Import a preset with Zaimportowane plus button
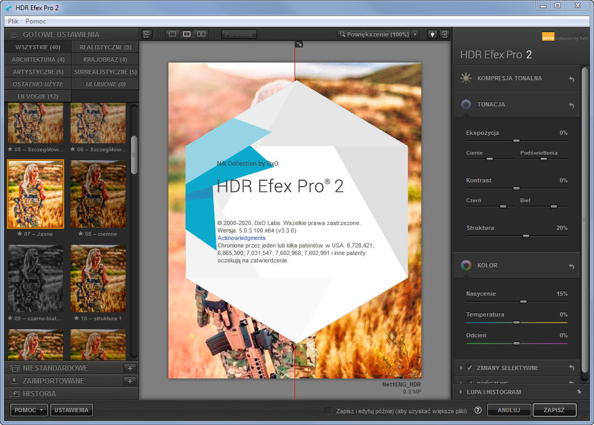 pos(129,381)
